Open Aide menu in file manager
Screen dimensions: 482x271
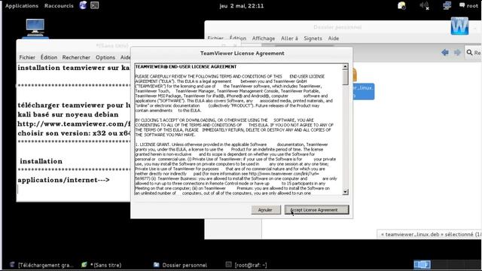333,38
